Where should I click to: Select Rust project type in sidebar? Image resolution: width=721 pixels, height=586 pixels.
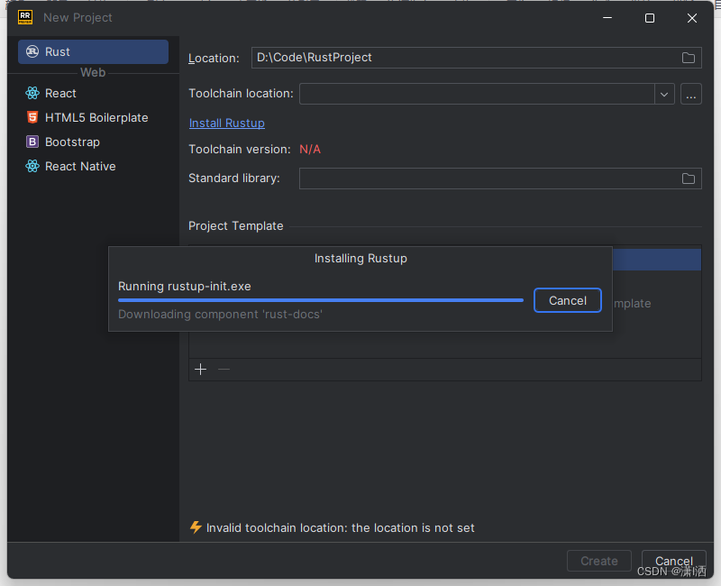[x=93, y=51]
